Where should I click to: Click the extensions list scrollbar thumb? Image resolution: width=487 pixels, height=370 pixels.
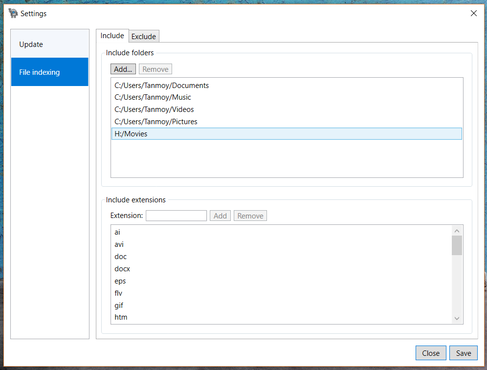tap(457, 245)
